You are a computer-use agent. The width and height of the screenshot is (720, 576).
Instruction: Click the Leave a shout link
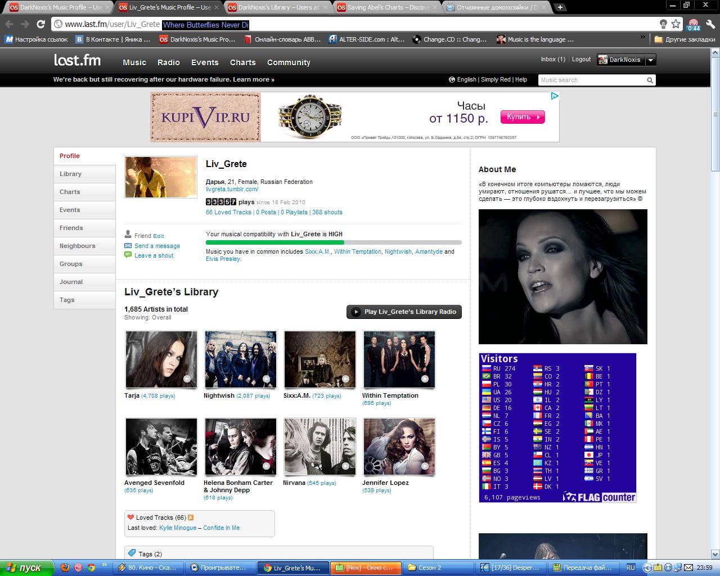coord(154,255)
